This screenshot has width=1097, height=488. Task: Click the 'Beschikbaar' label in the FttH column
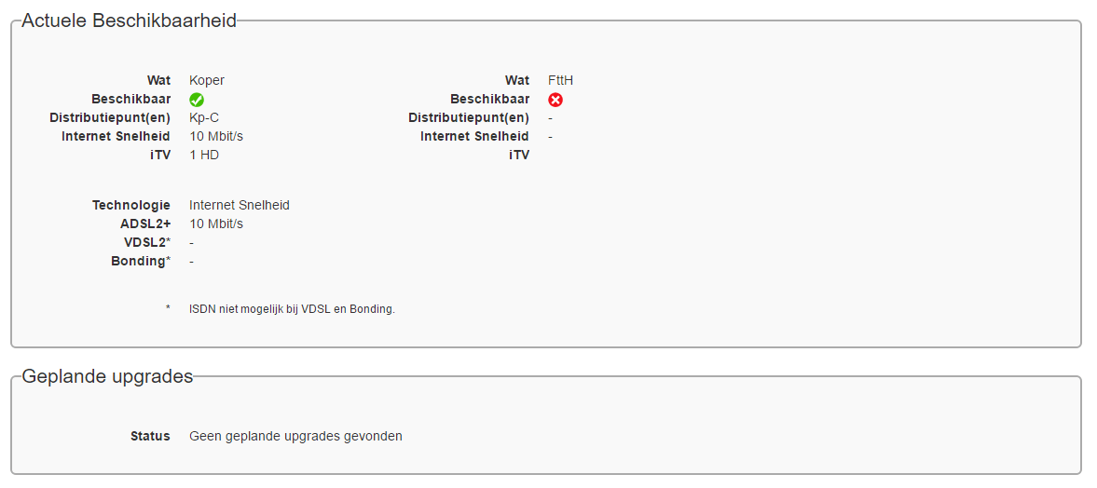[489, 99]
